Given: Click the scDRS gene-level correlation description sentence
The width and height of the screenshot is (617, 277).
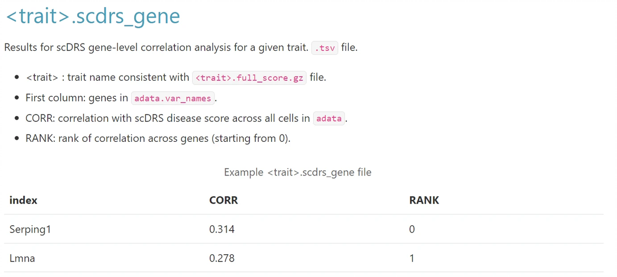Looking at the screenshot, I should click(156, 48).
